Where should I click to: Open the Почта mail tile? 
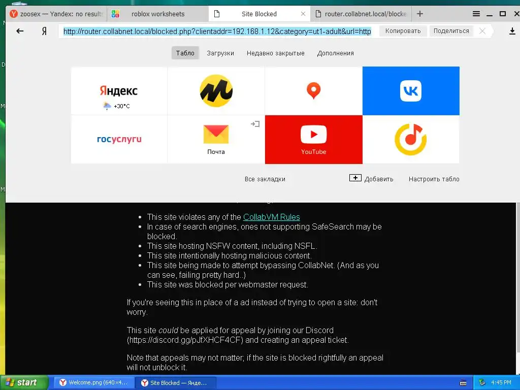point(216,139)
